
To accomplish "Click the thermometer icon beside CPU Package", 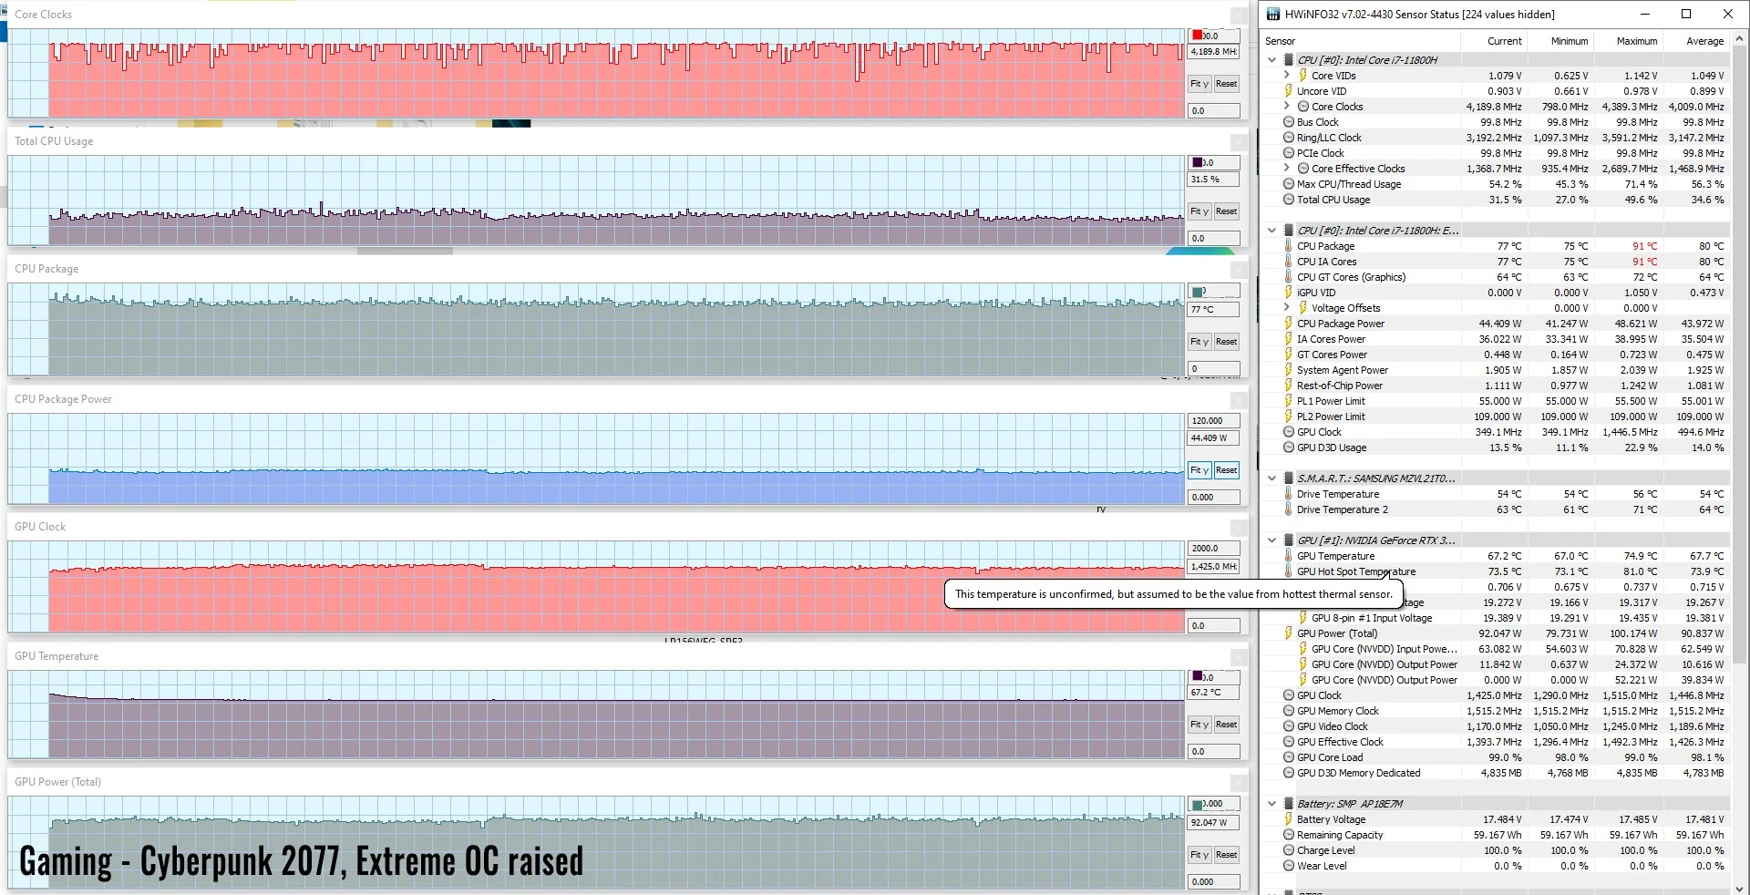I will tap(1289, 246).
